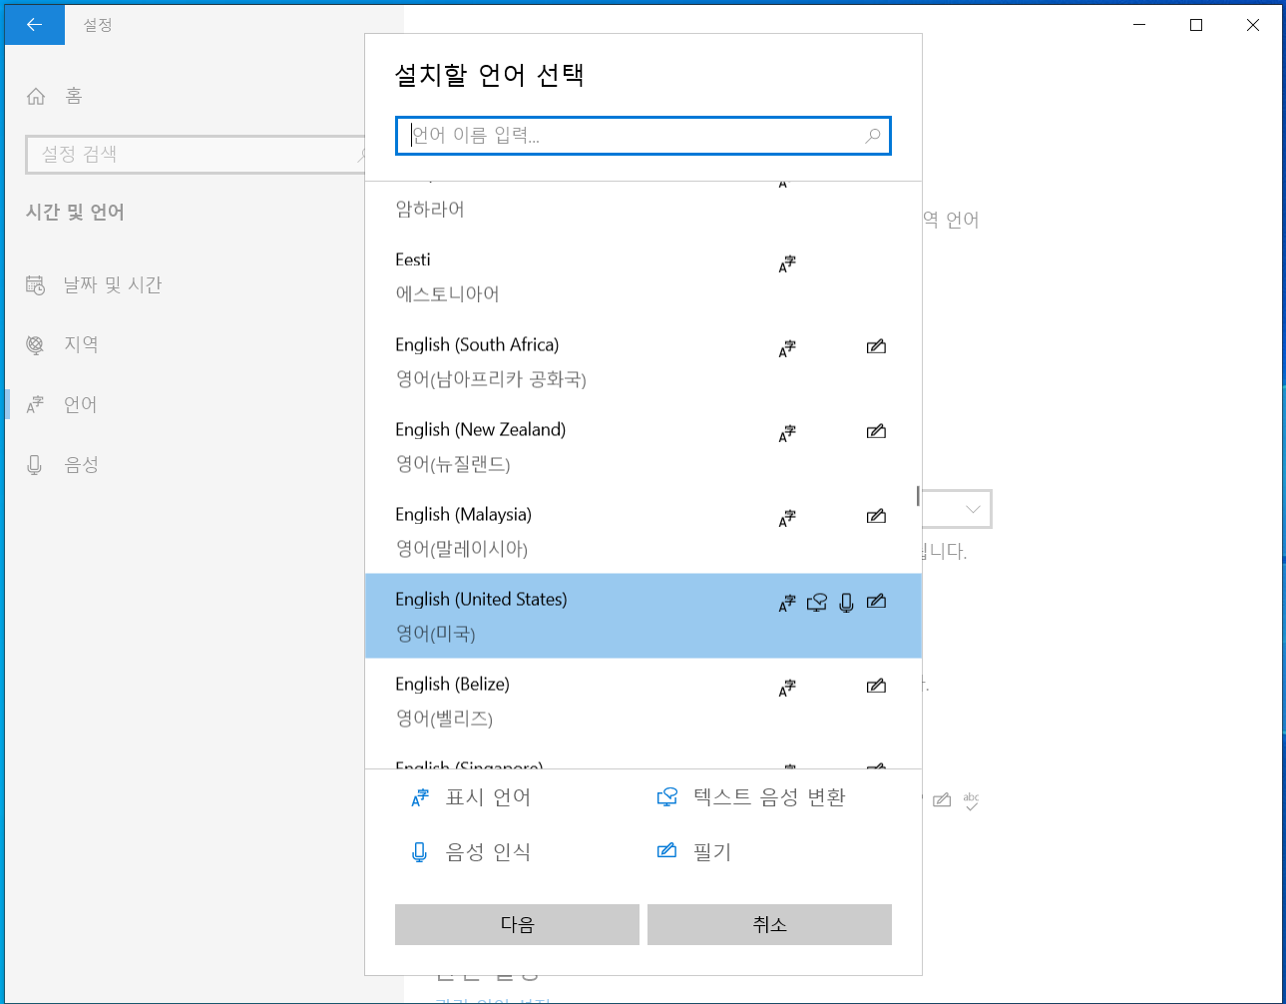Screen dimensions: 1286x1004
Task: Click the 필기 legend icon
Action: [667, 851]
